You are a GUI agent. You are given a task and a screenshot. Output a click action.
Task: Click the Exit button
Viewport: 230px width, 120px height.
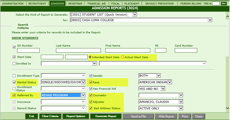point(31,116)
